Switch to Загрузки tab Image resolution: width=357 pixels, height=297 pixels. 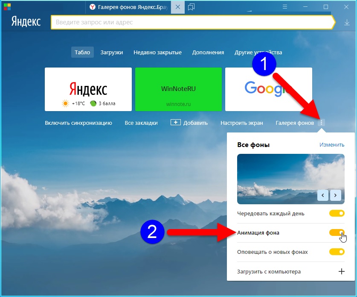pos(112,53)
